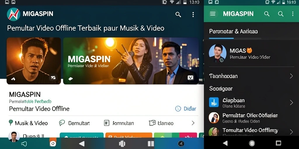
Task: Click the Pemultar Video Offline title text
Action: tap(39, 109)
